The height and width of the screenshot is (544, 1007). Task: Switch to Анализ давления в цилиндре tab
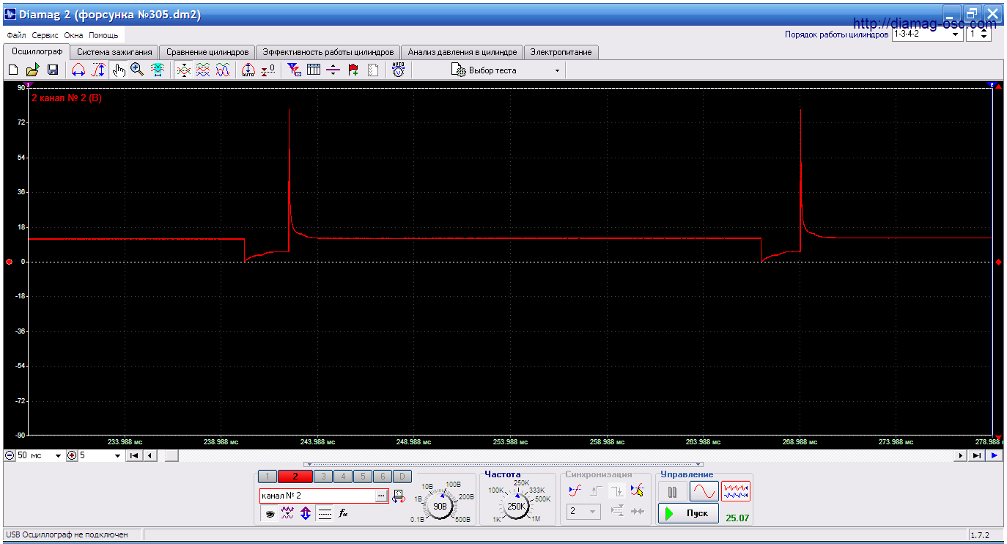click(x=462, y=52)
